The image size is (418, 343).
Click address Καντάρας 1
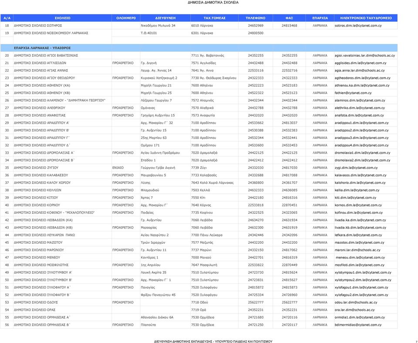pyautogui.click(x=149, y=257)
